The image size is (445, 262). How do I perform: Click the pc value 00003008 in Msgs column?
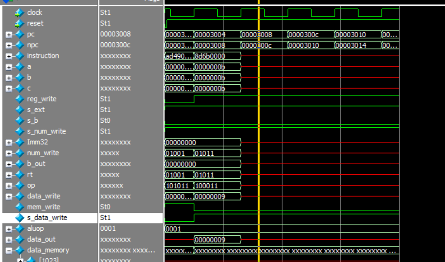coord(115,34)
